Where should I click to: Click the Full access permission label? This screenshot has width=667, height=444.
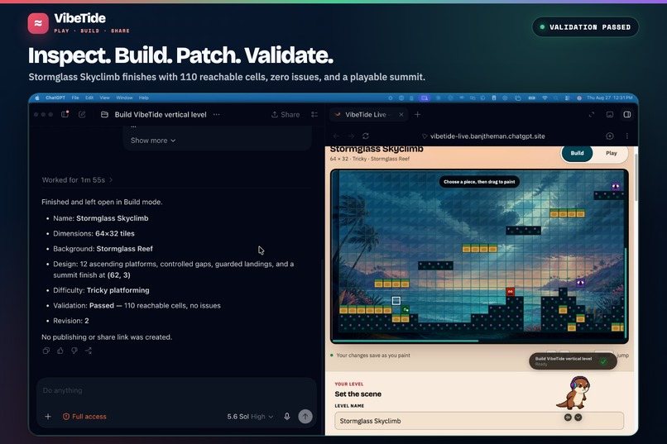pos(84,417)
